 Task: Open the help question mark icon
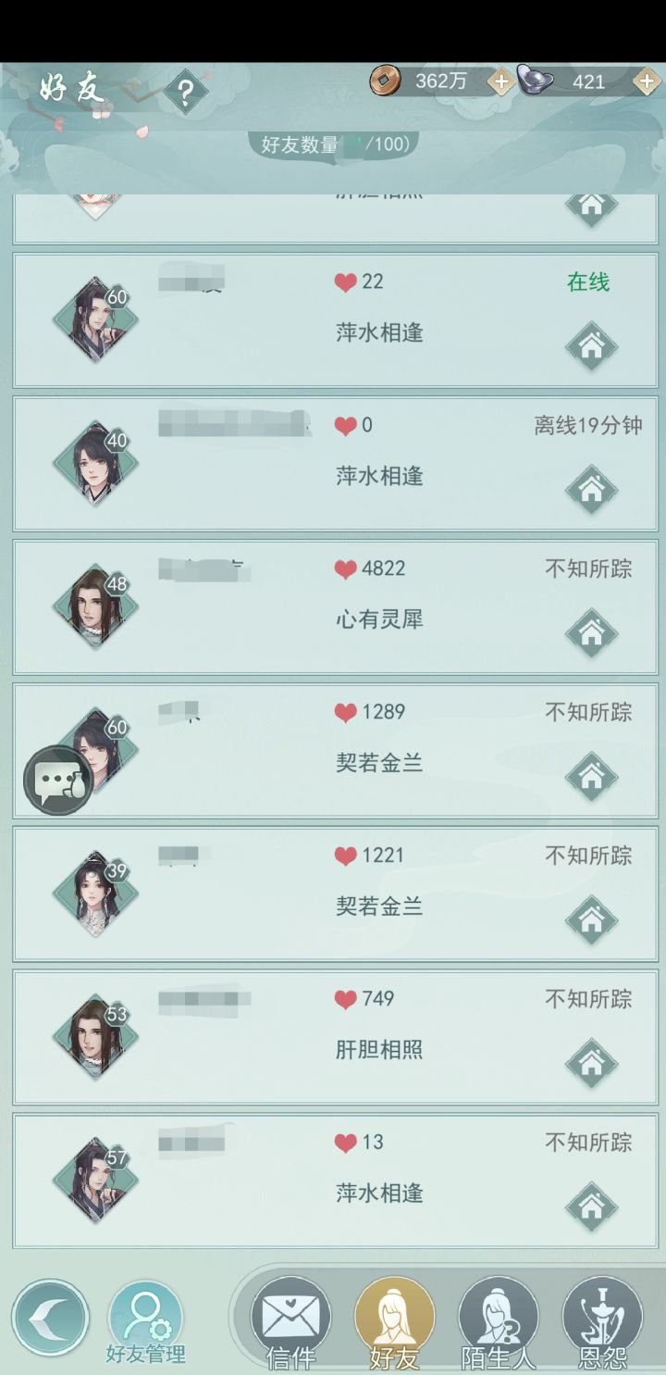[186, 92]
